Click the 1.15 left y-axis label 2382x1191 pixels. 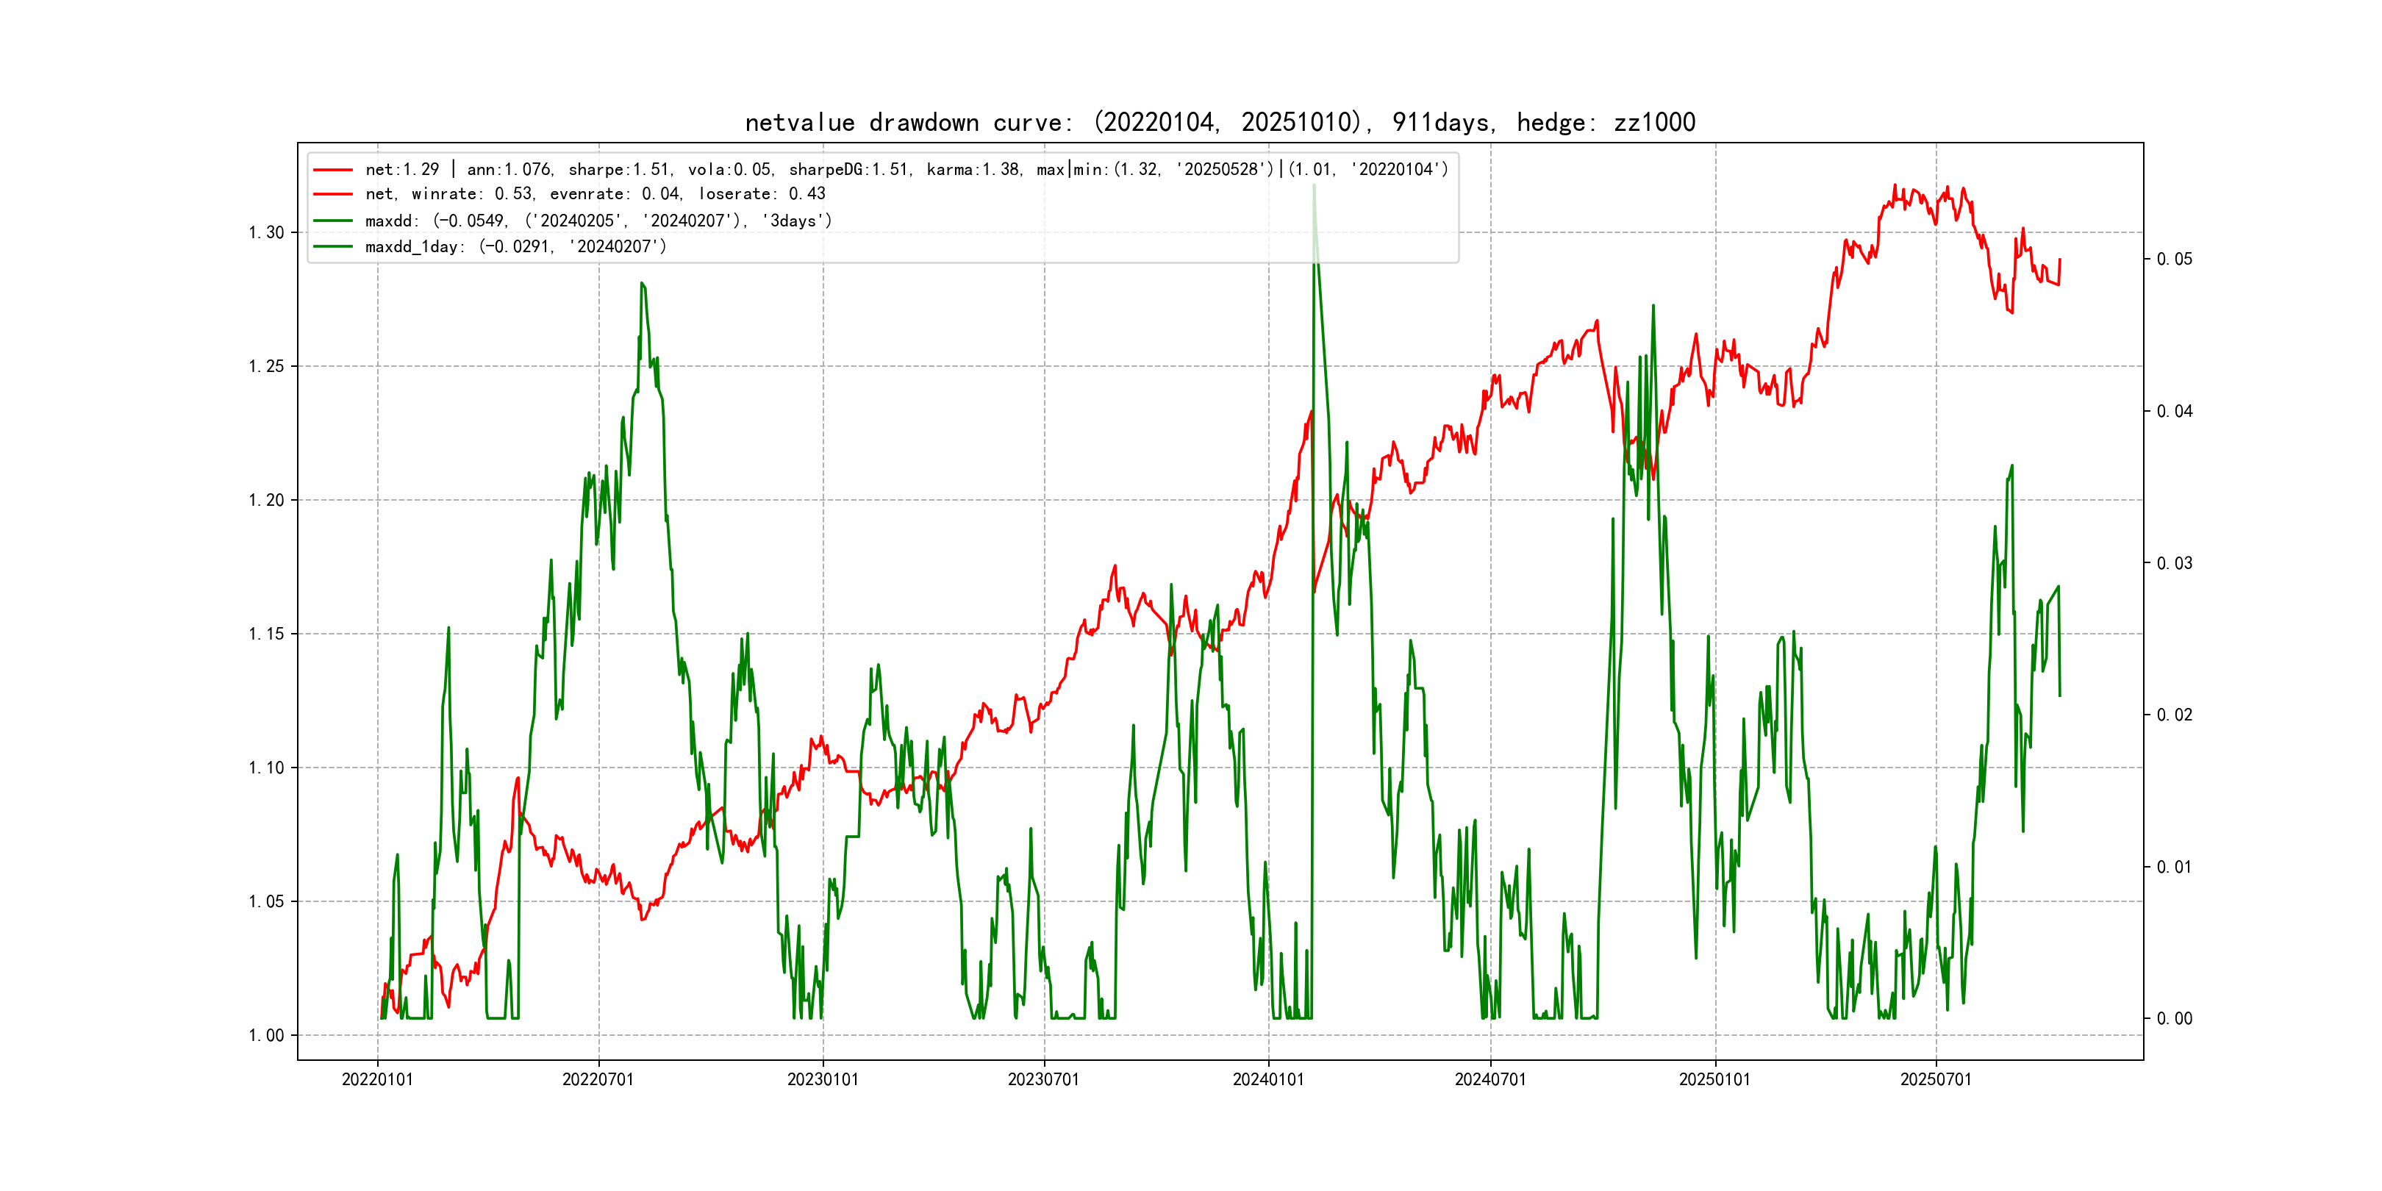[x=266, y=634]
